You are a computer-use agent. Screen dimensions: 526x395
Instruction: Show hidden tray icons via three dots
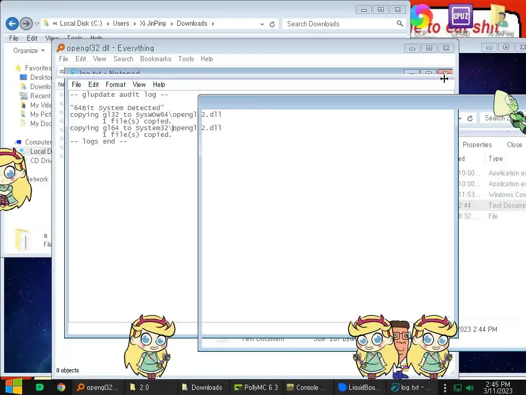[445, 388]
